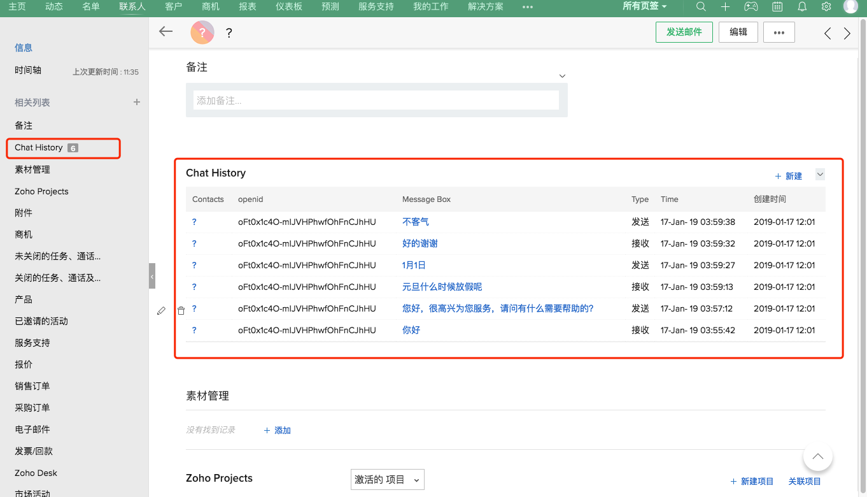The image size is (867, 497).
Task: Open the 仪表板 menu item
Action: [288, 7]
